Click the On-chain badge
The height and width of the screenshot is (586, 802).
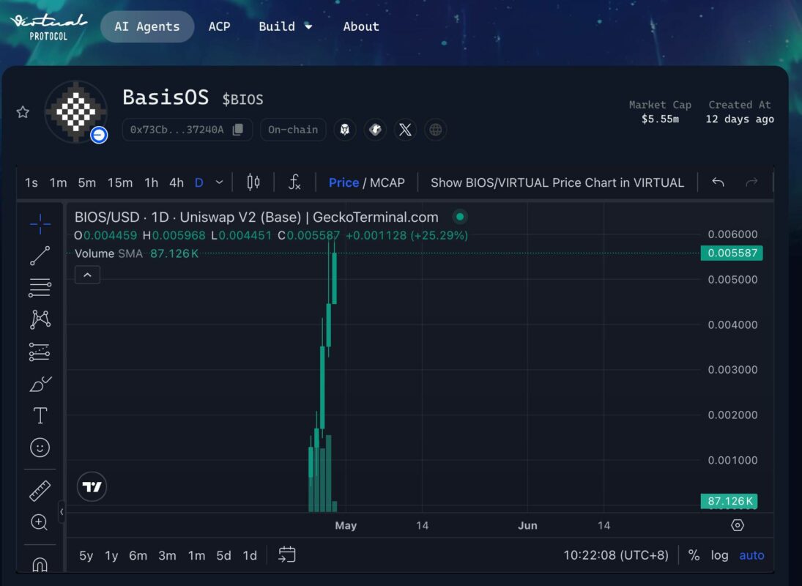(x=293, y=130)
